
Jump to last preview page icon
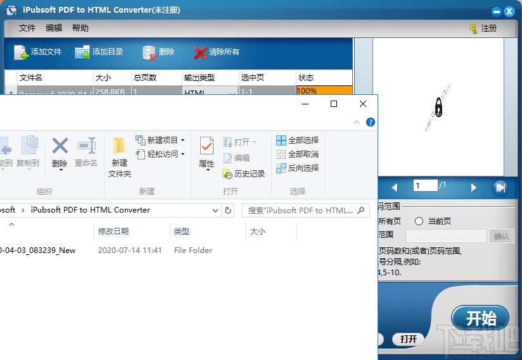(500, 188)
